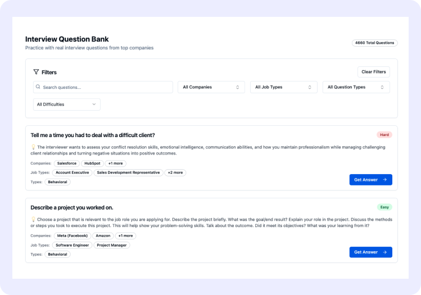
Task: Select the Salesforce company tag
Action: pos(66,163)
